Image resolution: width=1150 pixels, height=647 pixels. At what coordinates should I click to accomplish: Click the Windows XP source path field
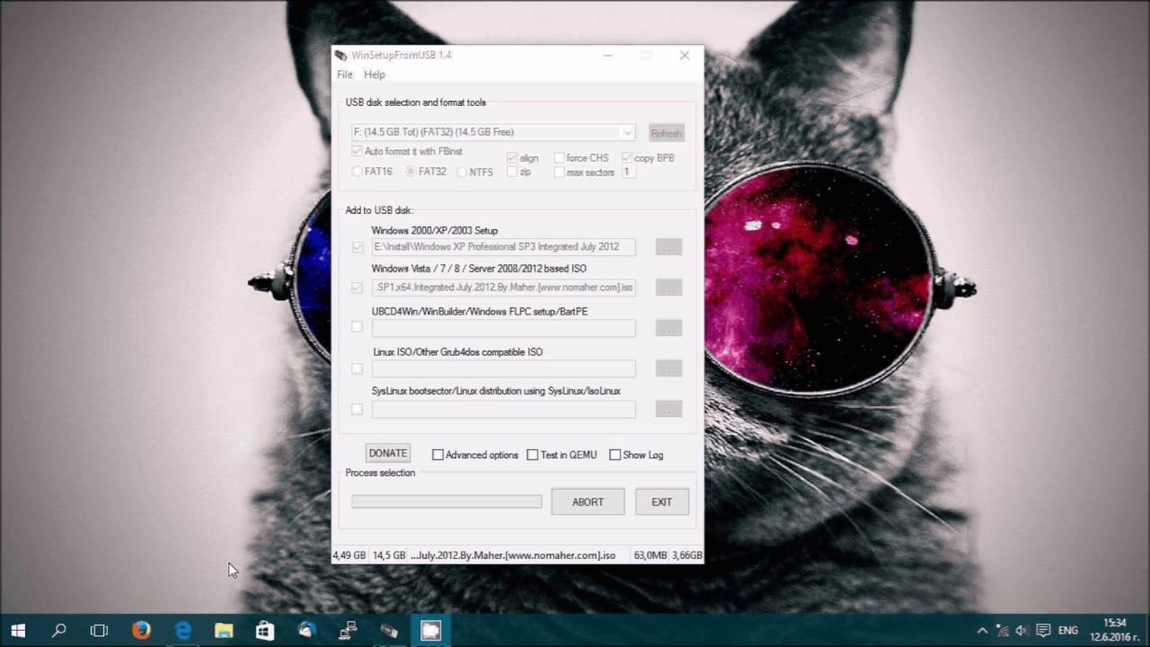pyautogui.click(x=503, y=246)
